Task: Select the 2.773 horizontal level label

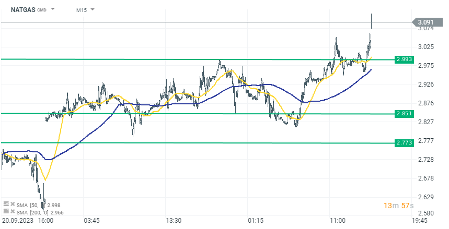Action: click(405, 142)
